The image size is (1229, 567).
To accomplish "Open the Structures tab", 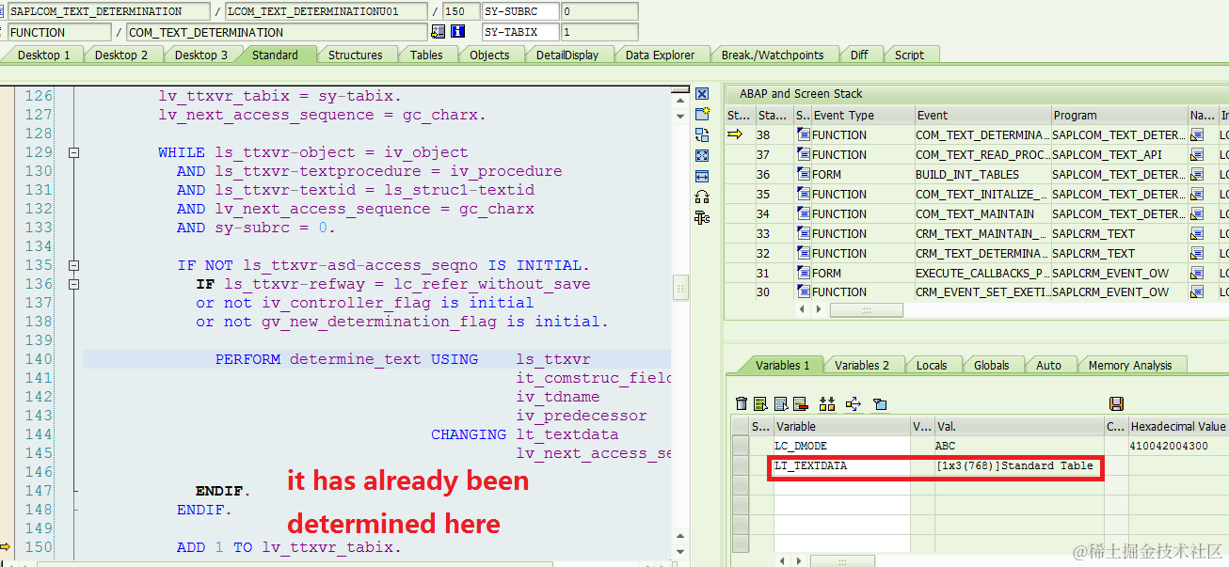I will 355,55.
